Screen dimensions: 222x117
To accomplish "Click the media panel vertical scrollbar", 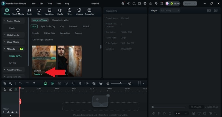I will 101,47.
